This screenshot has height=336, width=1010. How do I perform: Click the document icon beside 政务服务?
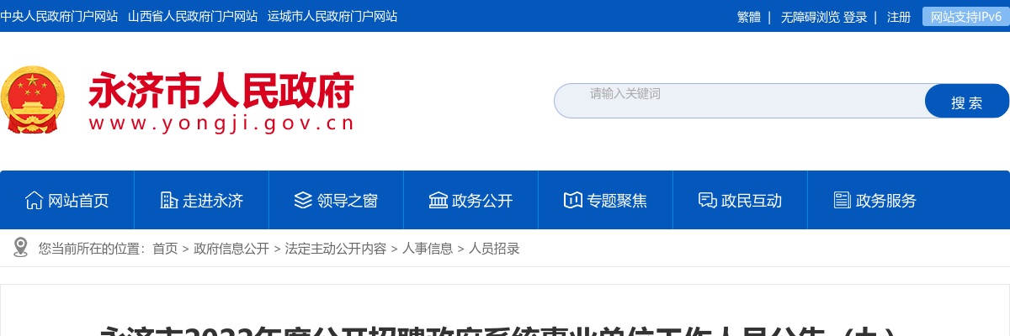(842, 200)
